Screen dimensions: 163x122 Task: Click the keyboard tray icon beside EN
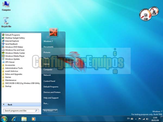[x=132, y=118]
